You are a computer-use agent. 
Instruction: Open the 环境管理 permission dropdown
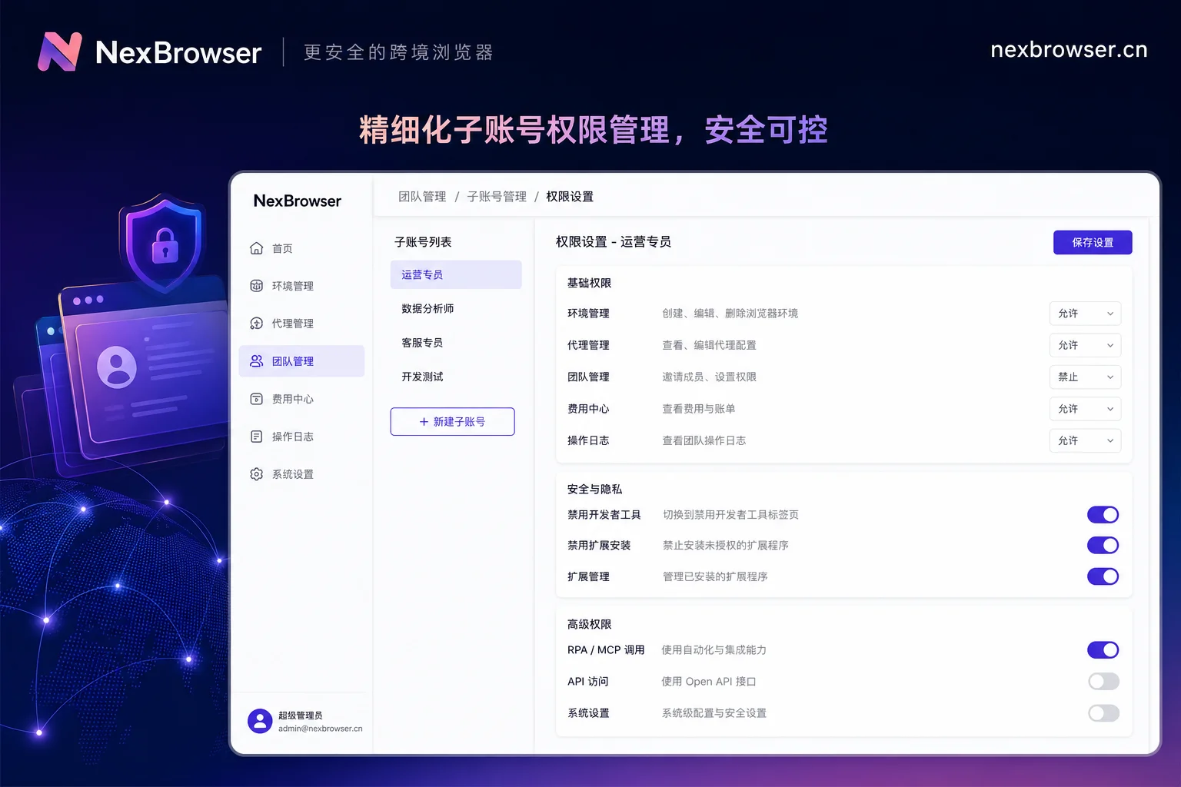coord(1085,314)
